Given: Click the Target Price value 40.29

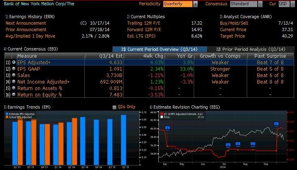Looking at the screenshot, I should pyautogui.click(x=287, y=36).
